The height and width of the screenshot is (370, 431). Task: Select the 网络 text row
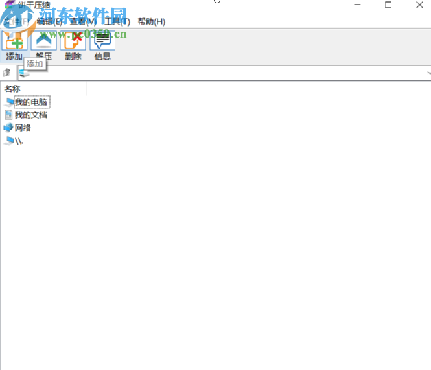23,128
